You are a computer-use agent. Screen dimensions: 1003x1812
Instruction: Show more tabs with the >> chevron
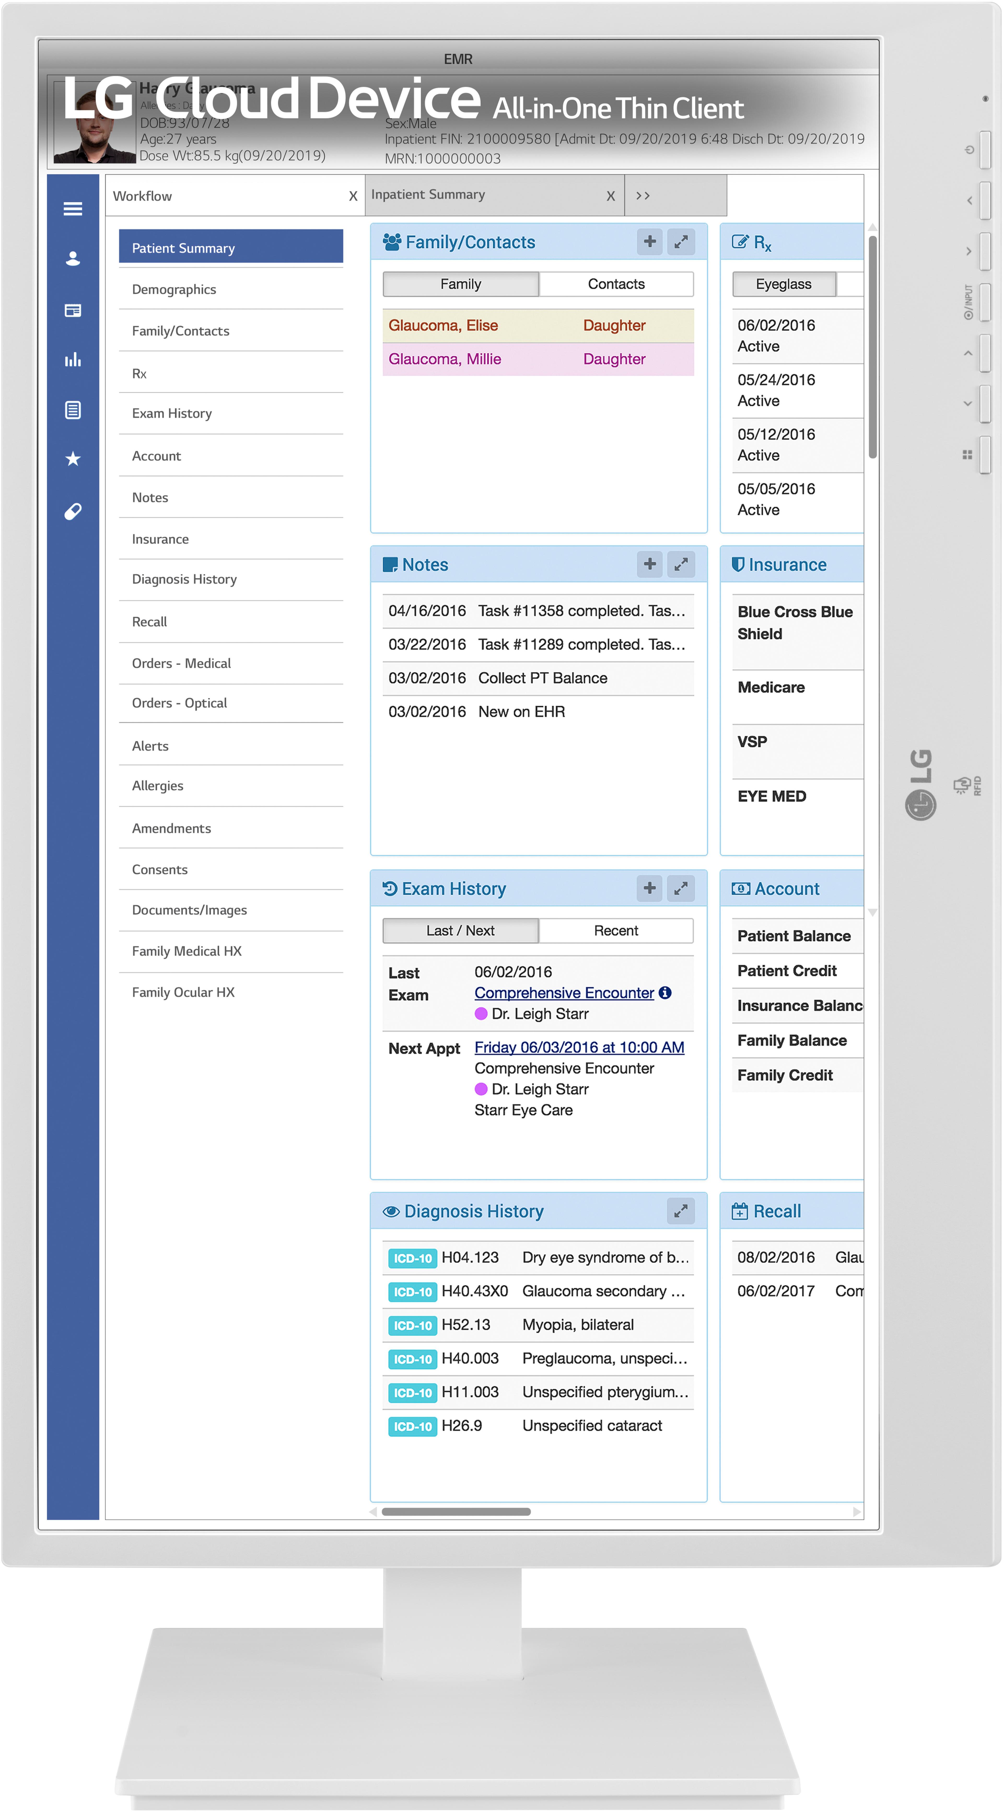(x=642, y=196)
